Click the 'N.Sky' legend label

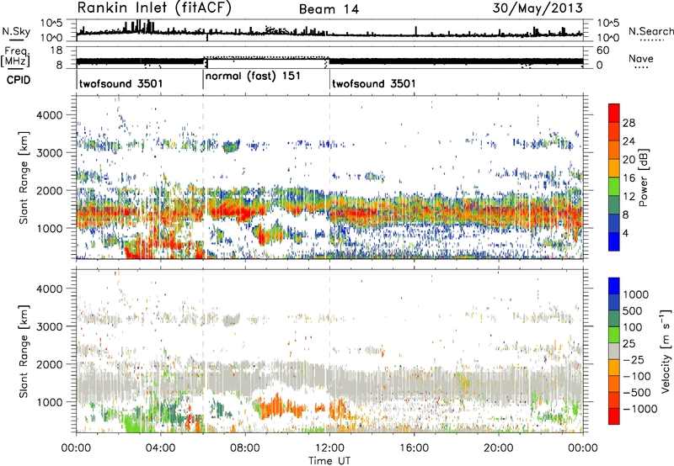pos(16,31)
